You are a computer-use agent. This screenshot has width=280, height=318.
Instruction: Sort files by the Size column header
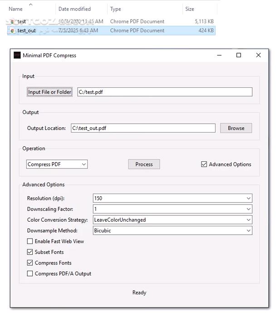click(x=190, y=9)
